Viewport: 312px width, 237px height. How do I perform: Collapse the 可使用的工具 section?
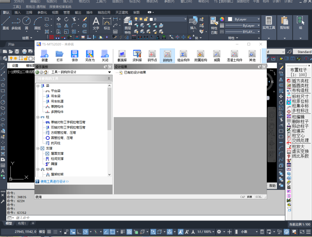coord(109,79)
